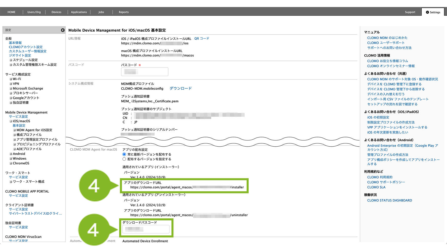Expand ワーク・スマート構成 node
The width and height of the screenshot is (447, 251).
pos(11,182)
